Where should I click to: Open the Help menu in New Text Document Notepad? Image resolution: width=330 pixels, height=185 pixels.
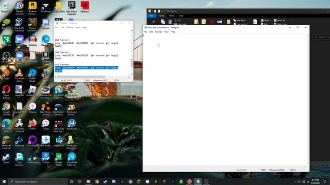point(173,32)
